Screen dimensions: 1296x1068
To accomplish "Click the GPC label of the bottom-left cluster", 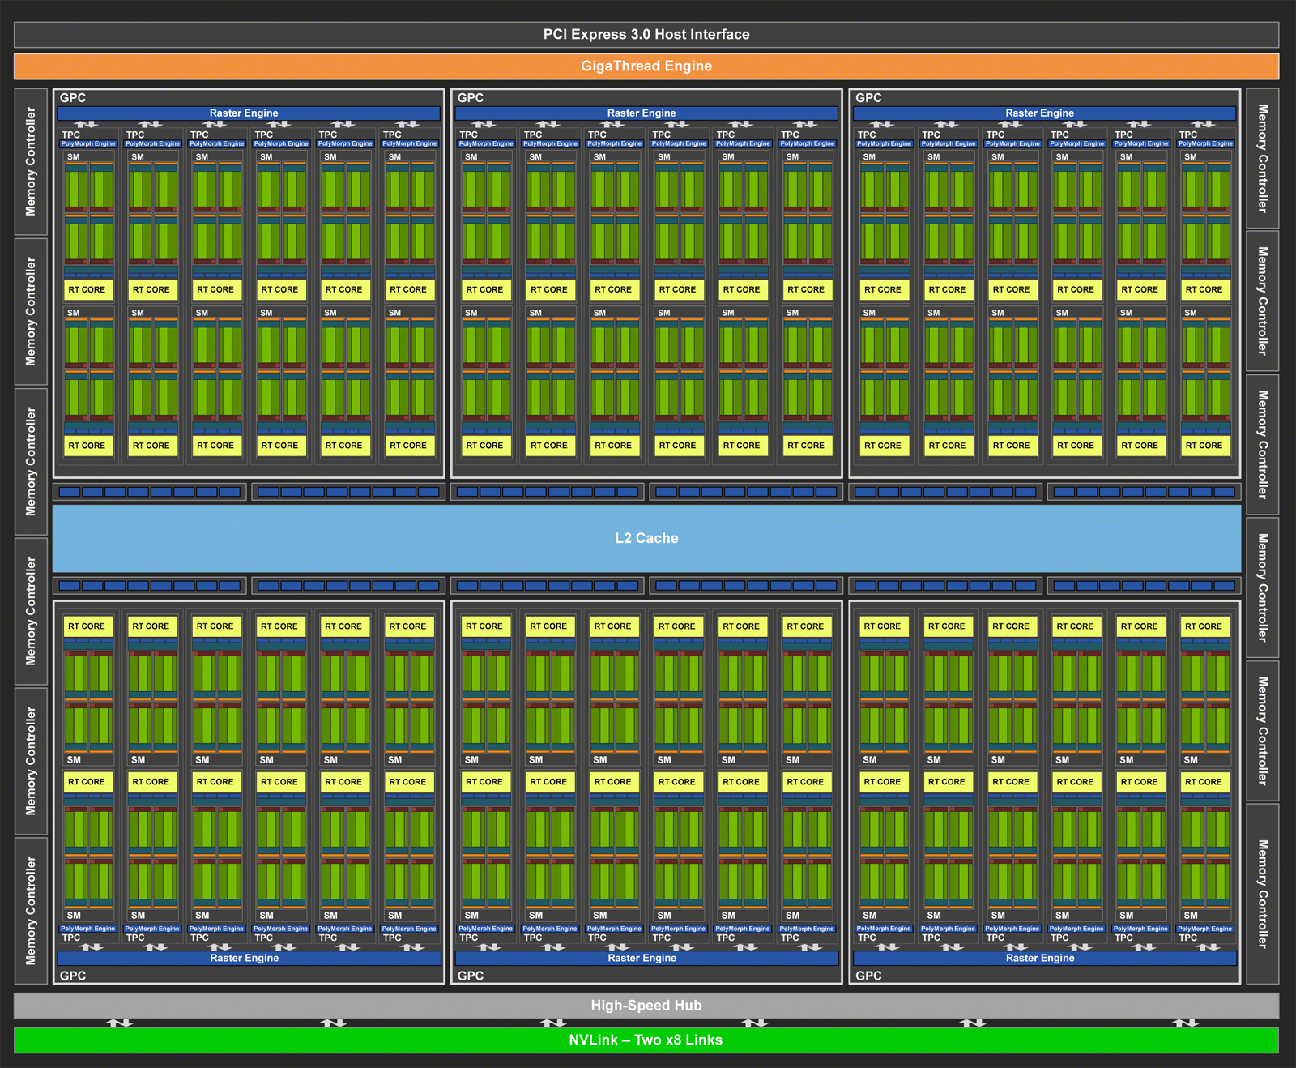I will [73, 976].
